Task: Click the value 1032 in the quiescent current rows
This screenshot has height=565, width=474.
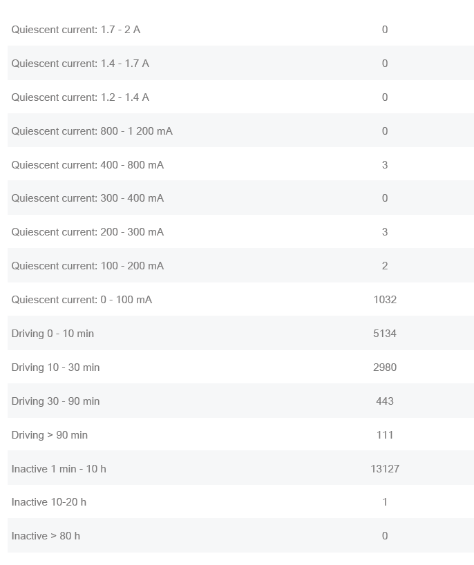Action: tap(385, 300)
